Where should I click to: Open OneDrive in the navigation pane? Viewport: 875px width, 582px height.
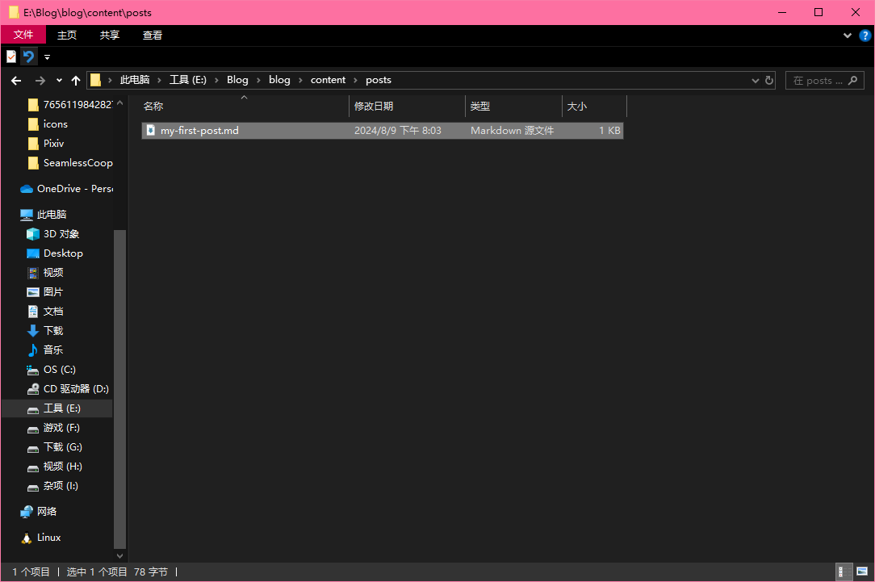pyautogui.click(x=73, y=189)
